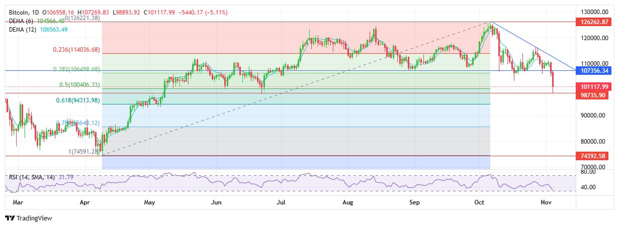The height and width of the screenshot is (227, 619).
Task: Click the 0.382 Fibonacci level label
Action: coord(77,69)
